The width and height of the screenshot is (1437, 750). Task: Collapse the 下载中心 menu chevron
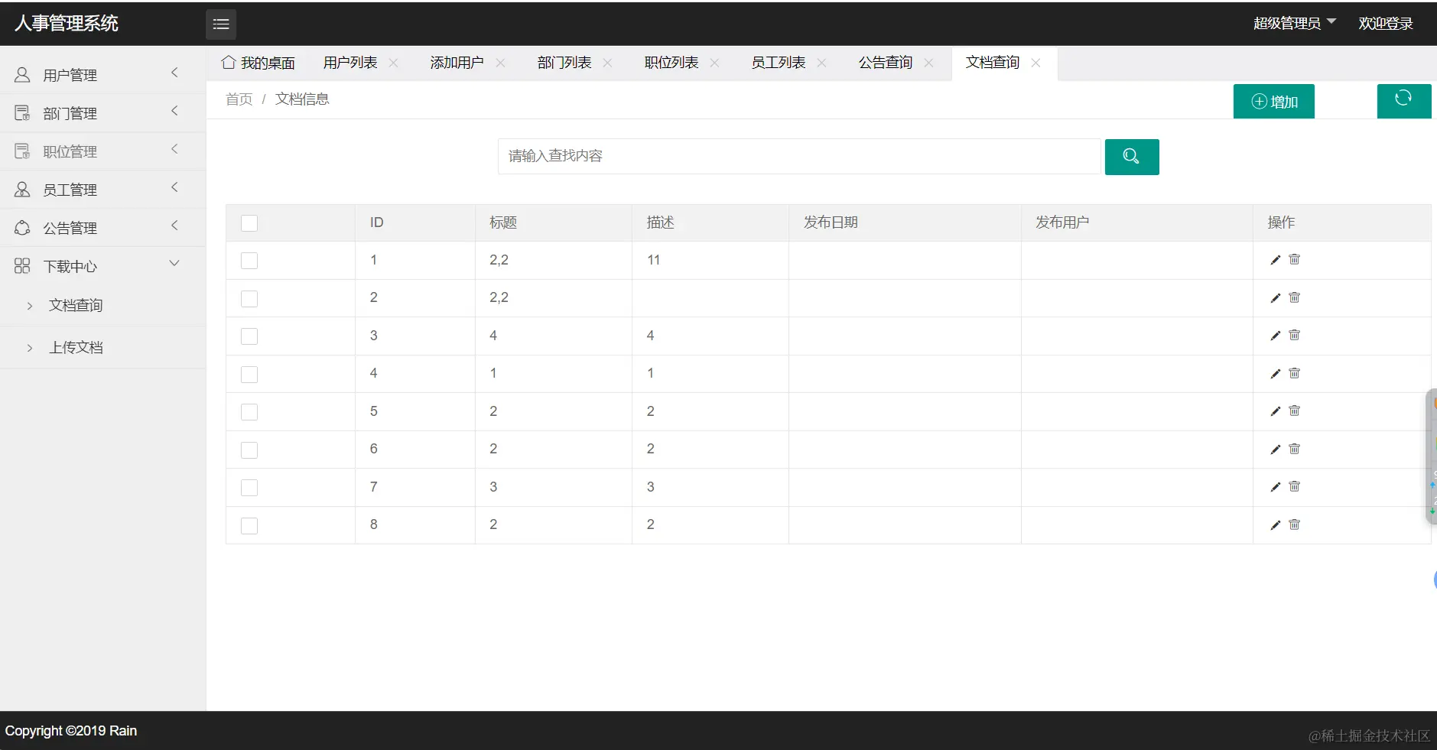point(174,264)
